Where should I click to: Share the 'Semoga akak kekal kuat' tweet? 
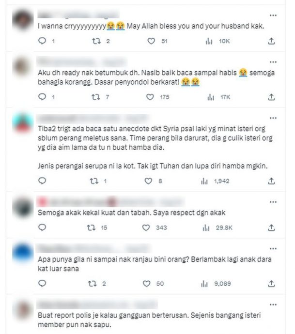(x=271, y=228)
